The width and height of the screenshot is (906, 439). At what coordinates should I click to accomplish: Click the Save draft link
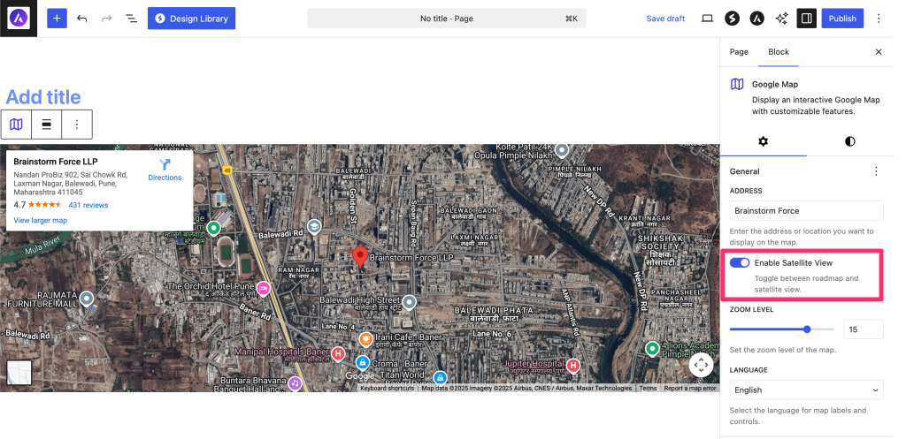pos(665,19)
